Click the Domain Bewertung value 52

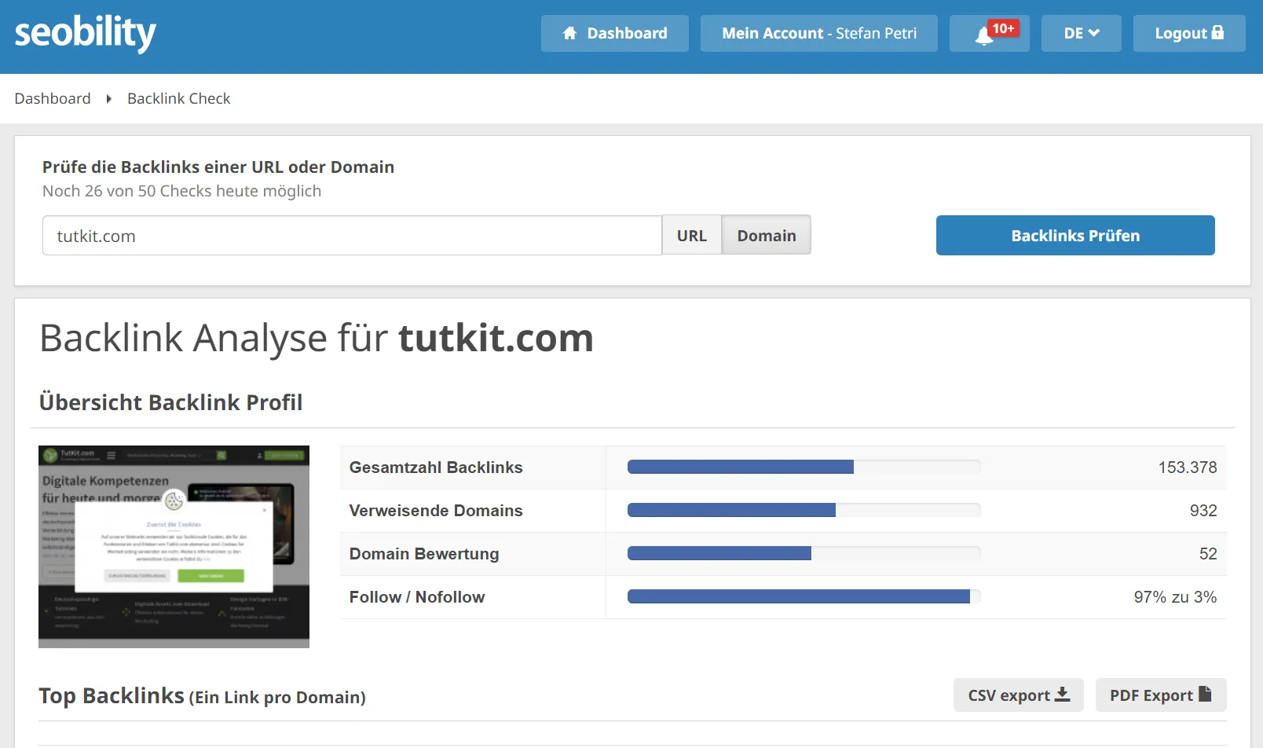click(1208, 554)
